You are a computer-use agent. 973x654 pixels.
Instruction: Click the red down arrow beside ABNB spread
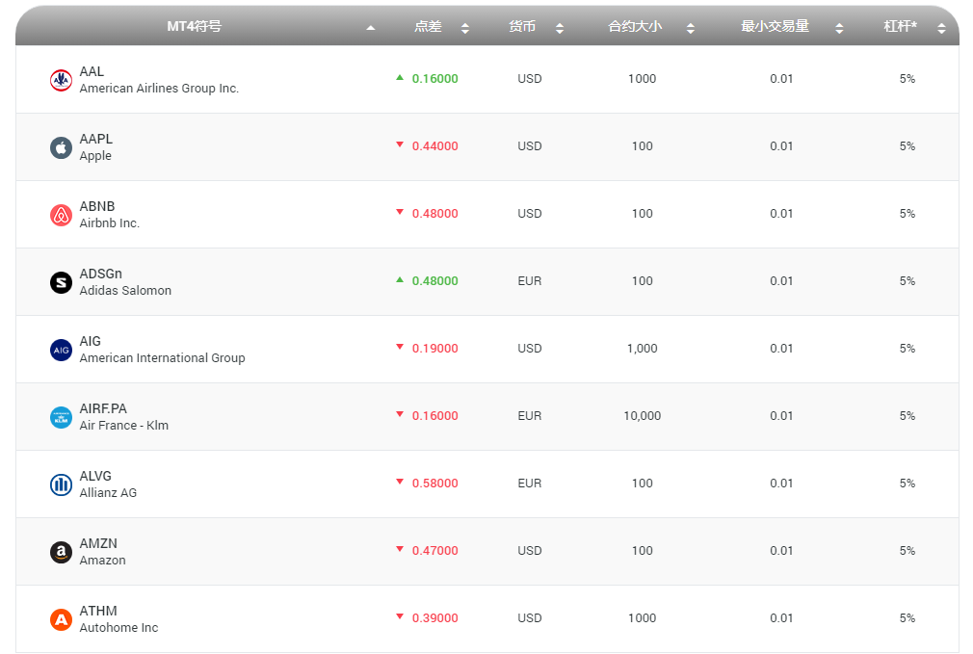point(400,212)
